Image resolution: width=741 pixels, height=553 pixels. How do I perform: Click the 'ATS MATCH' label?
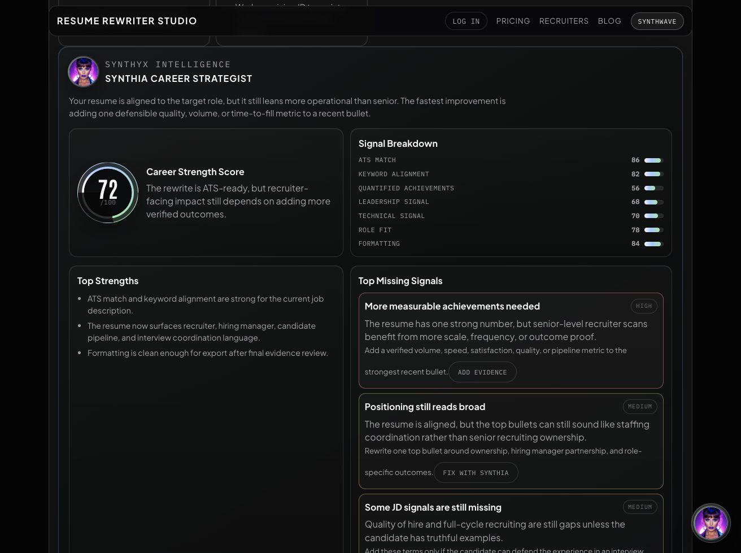click(377, 160)
